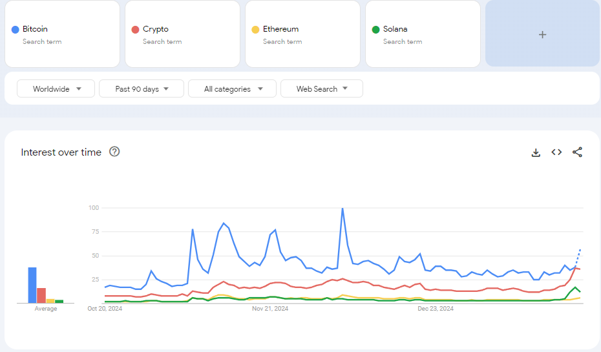Click the blue Bitcoin color dot
Viewport: 601px width, 352px height.
pyautogui.click(x=16, y=30)
